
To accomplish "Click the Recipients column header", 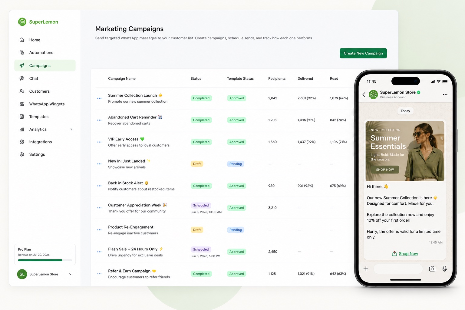I will (x=277, y=79).
